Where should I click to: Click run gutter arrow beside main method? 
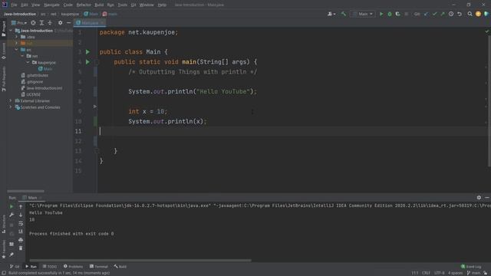(x=87, y=62)
